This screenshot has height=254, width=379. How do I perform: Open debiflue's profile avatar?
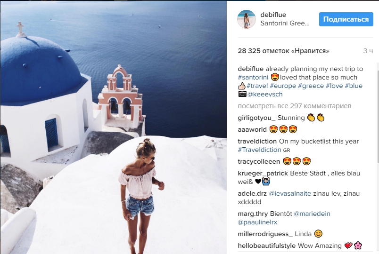pos(247,19)
